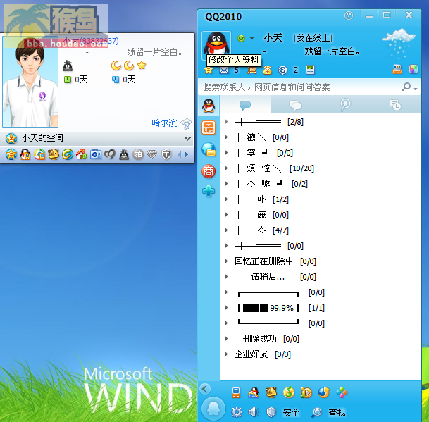Click the green online status checkmark
Image resolution: width=429 pixels, height=422 pixels.
pyautogui.click(x=242, y=38)
